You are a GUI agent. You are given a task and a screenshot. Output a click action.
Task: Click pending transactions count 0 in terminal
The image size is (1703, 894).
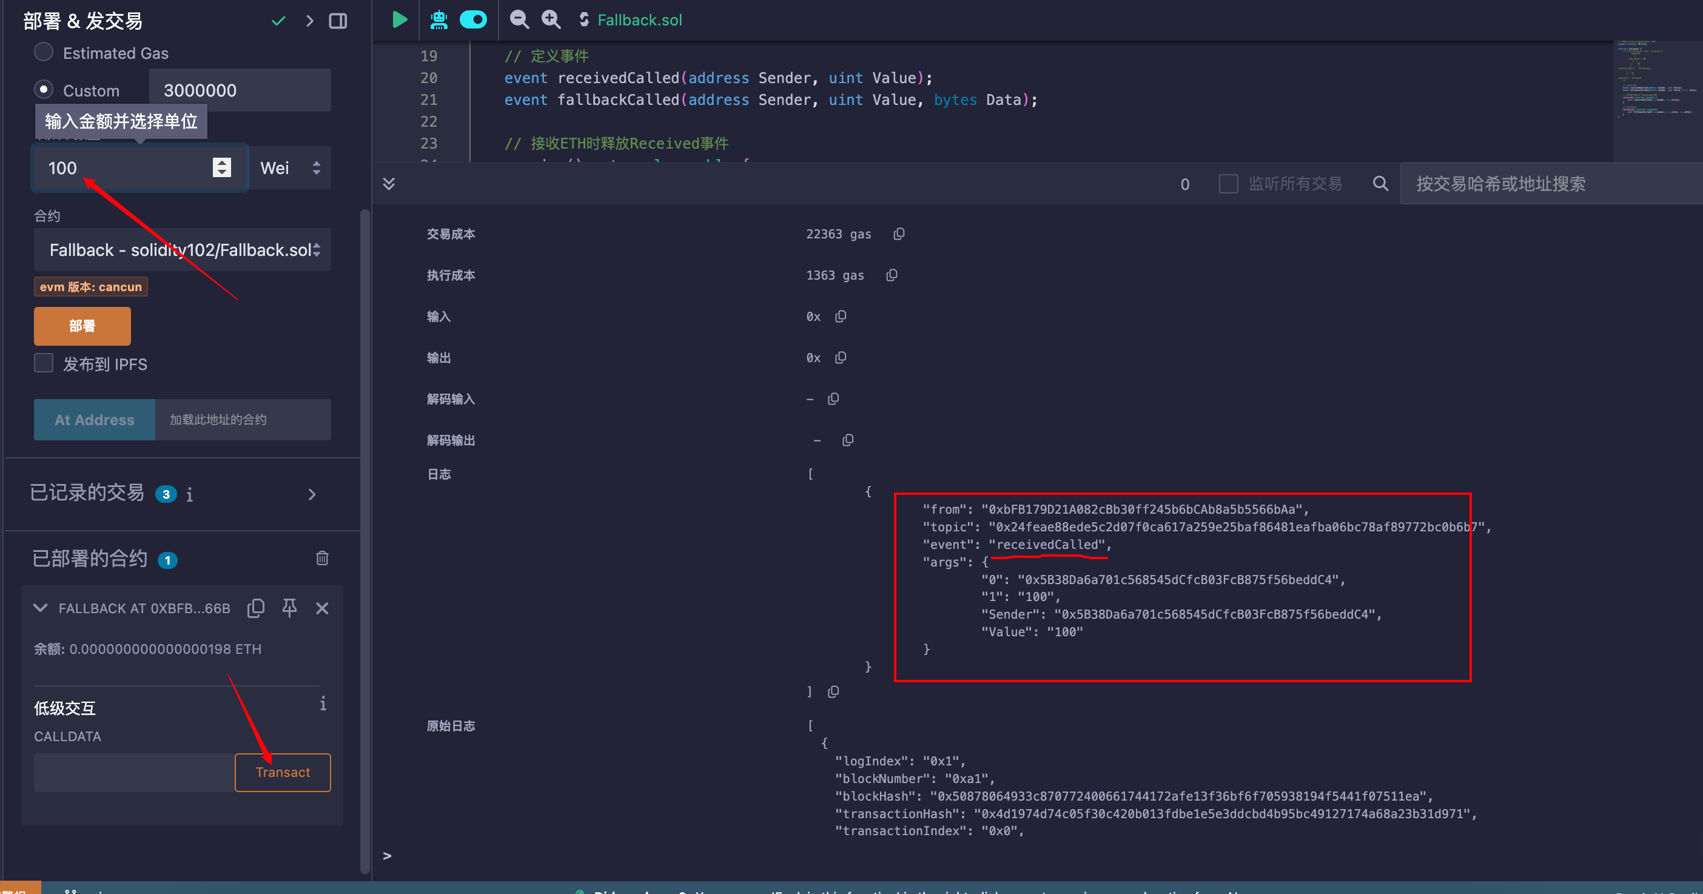1184,184
